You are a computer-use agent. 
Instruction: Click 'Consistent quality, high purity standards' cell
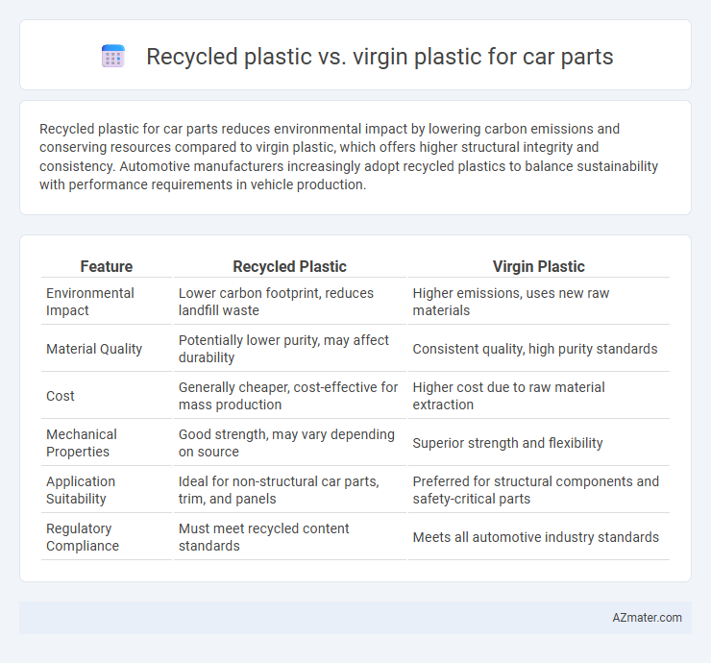(534, 349)
